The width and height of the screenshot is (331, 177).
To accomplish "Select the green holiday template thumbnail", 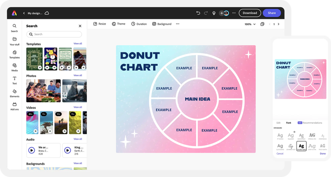I will tap(34, 59).
